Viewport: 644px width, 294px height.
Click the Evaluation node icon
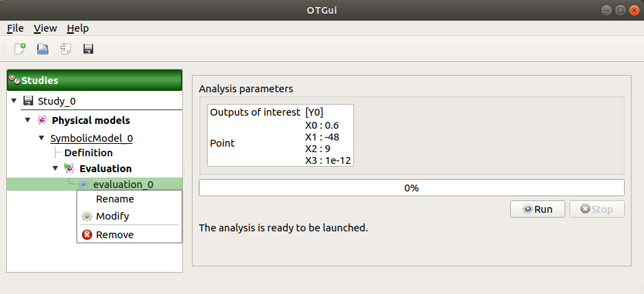pos(68,168)
